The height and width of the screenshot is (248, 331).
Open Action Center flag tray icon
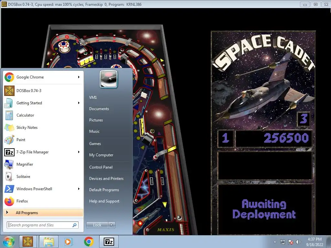tap(291, 242)
